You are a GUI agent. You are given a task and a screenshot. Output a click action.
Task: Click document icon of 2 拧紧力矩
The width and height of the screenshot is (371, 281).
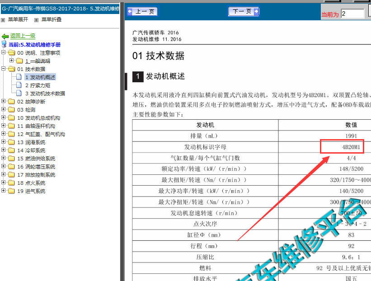(19, 85)
